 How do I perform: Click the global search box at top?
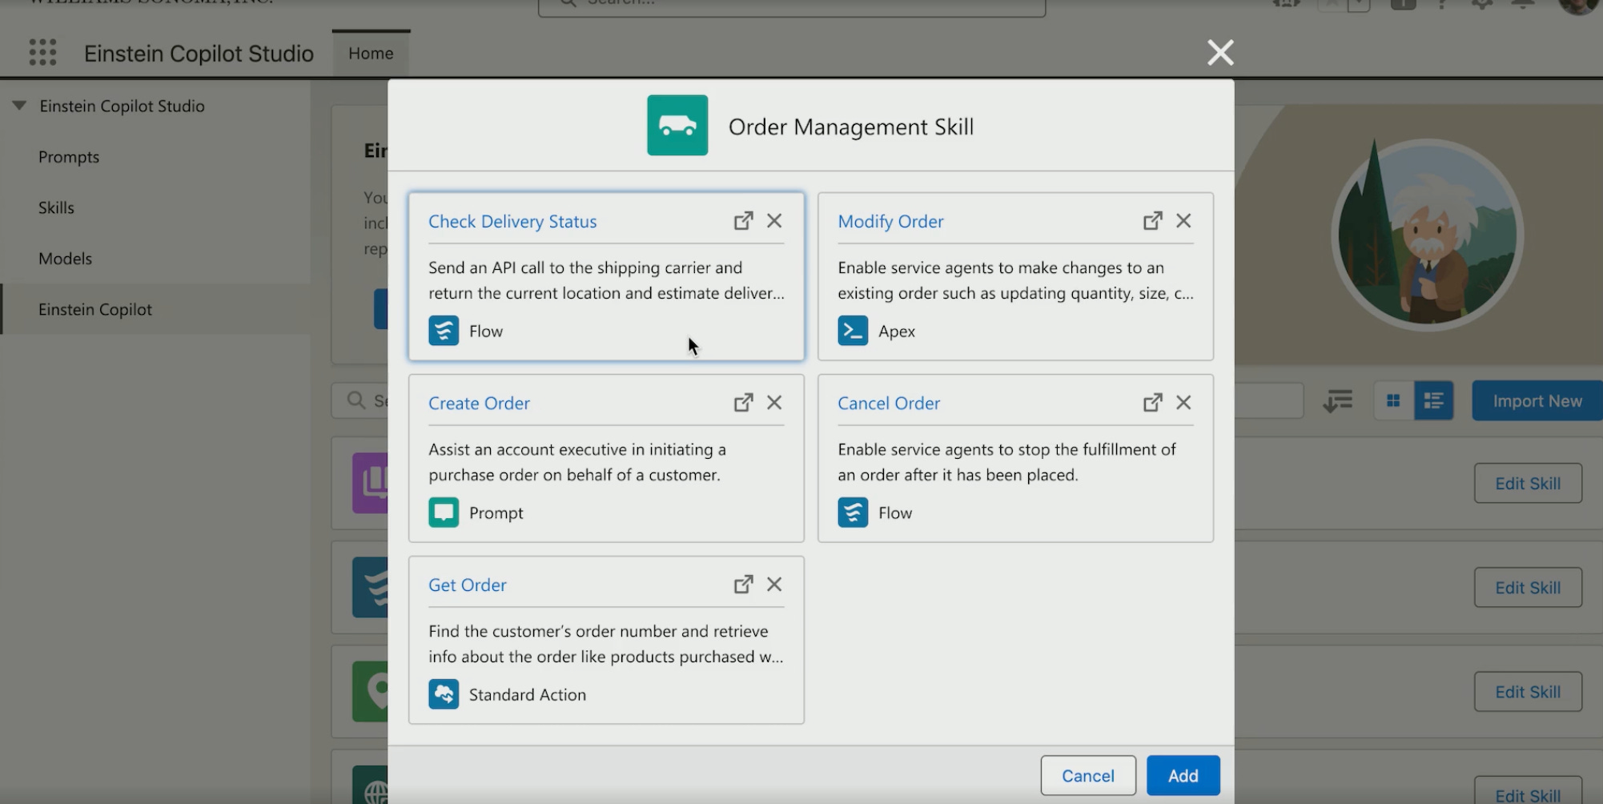[x=792, y=6]
